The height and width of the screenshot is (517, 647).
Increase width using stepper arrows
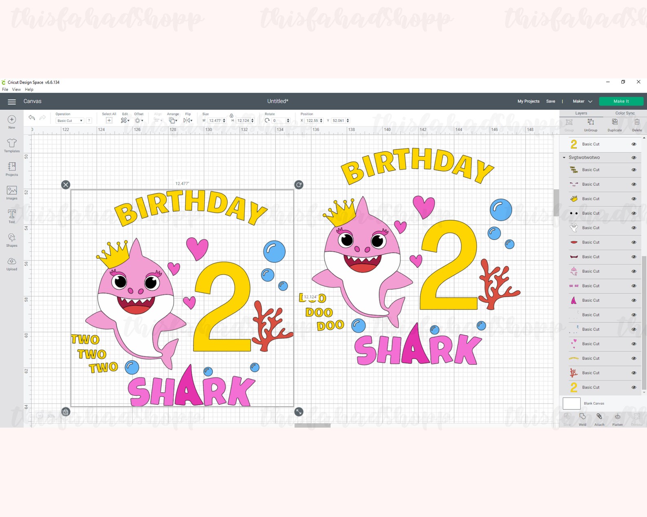(x=224, y=119)
